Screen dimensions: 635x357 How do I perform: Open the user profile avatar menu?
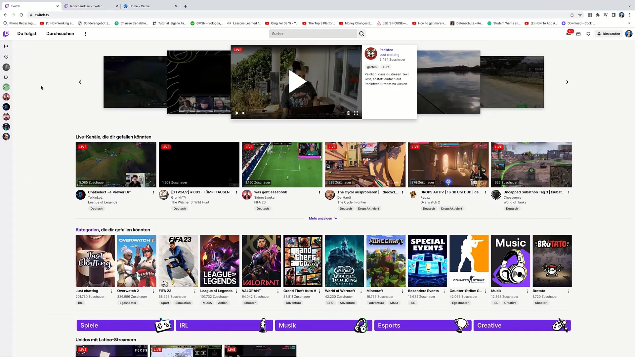pyautogui.click(x=629, y=34)
